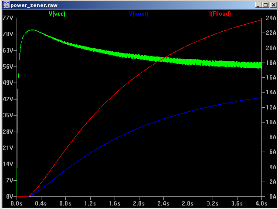
Task: Click the 6A right axis label
Action: click(273, 152)
